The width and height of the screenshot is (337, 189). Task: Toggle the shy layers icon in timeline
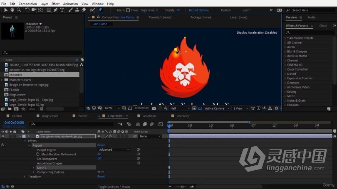(138, 124)
